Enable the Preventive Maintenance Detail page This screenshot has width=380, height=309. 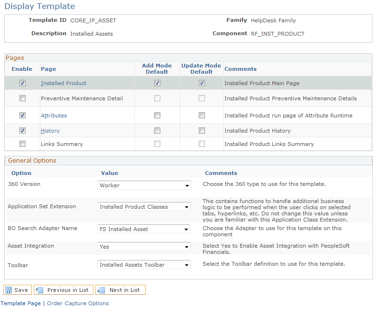coord(23,98)
